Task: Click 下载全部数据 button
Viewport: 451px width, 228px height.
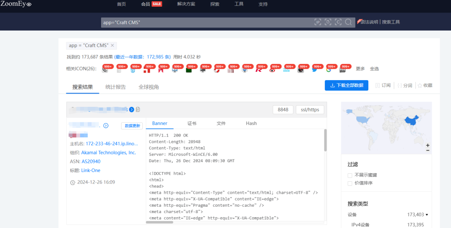Action: (x=347, y=85)
